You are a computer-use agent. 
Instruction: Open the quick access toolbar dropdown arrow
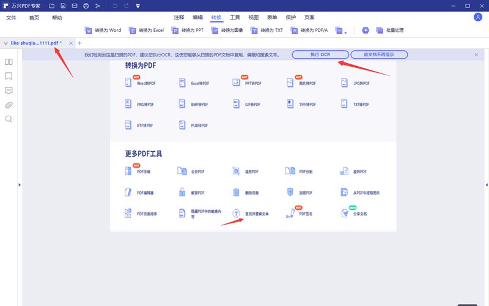coord(138,6)
